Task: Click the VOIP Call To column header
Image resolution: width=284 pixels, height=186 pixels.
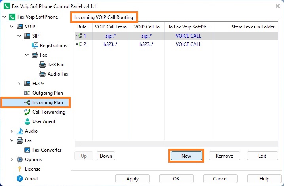Action: (147, 27)
